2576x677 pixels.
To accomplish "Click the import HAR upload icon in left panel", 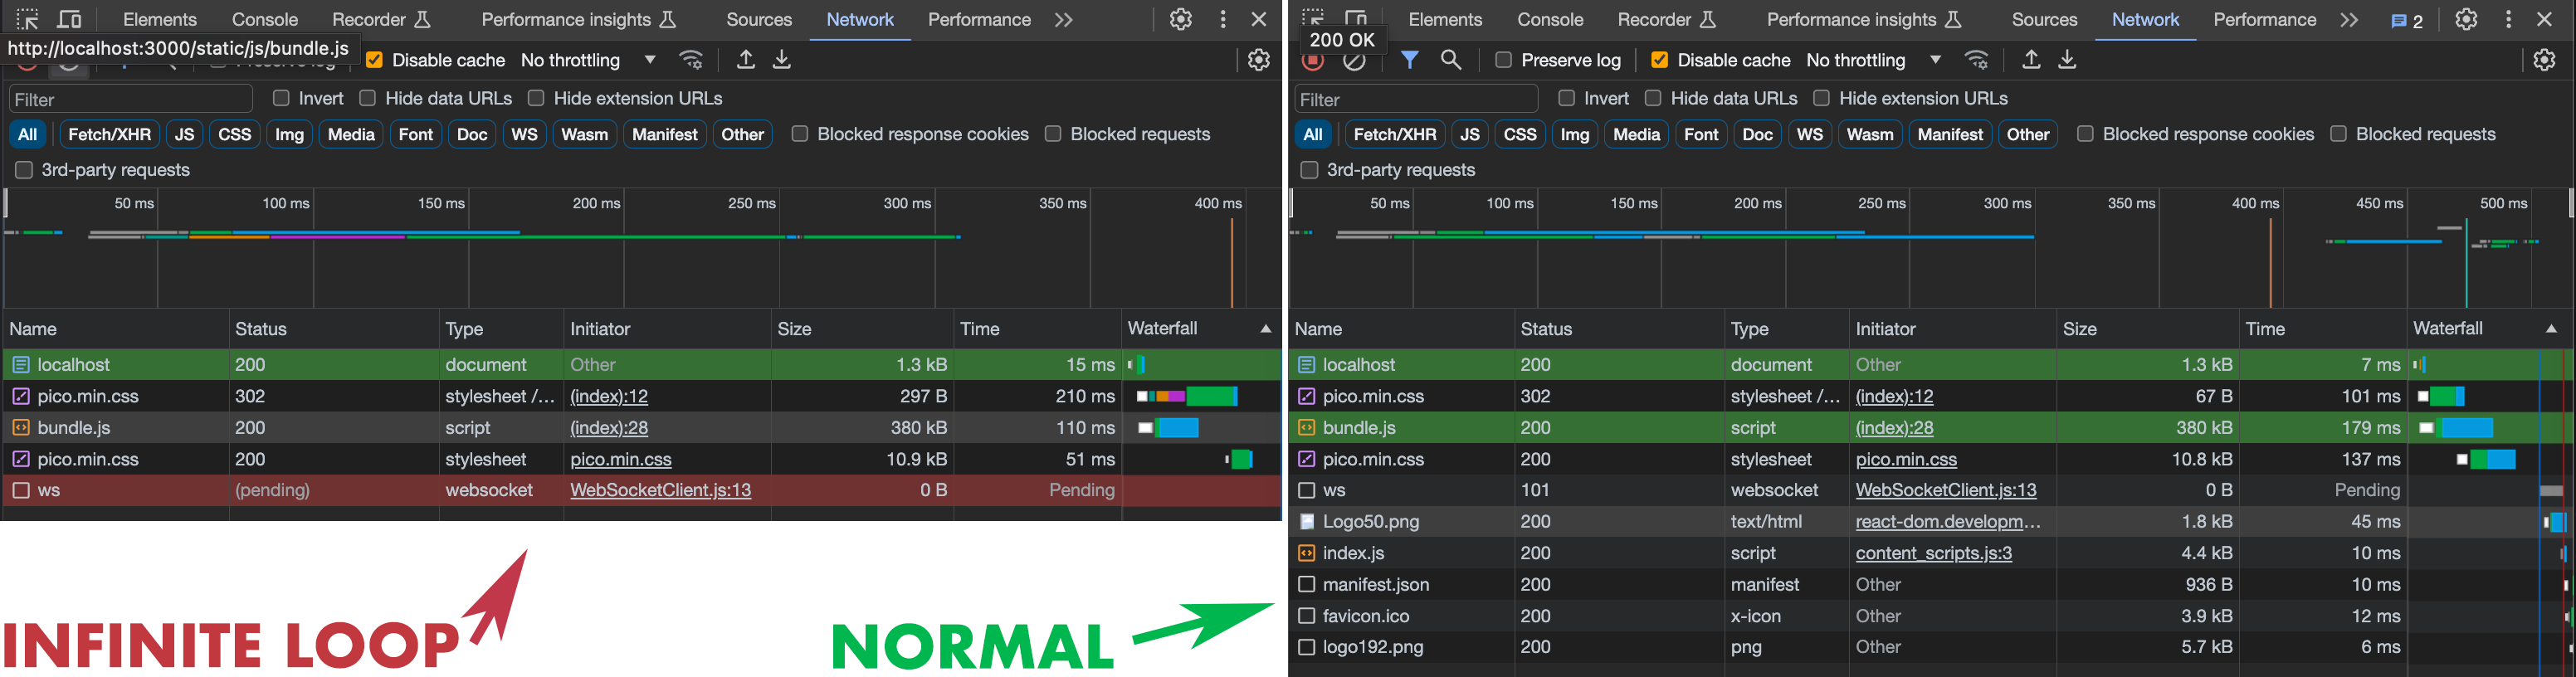I will (745, 60).
